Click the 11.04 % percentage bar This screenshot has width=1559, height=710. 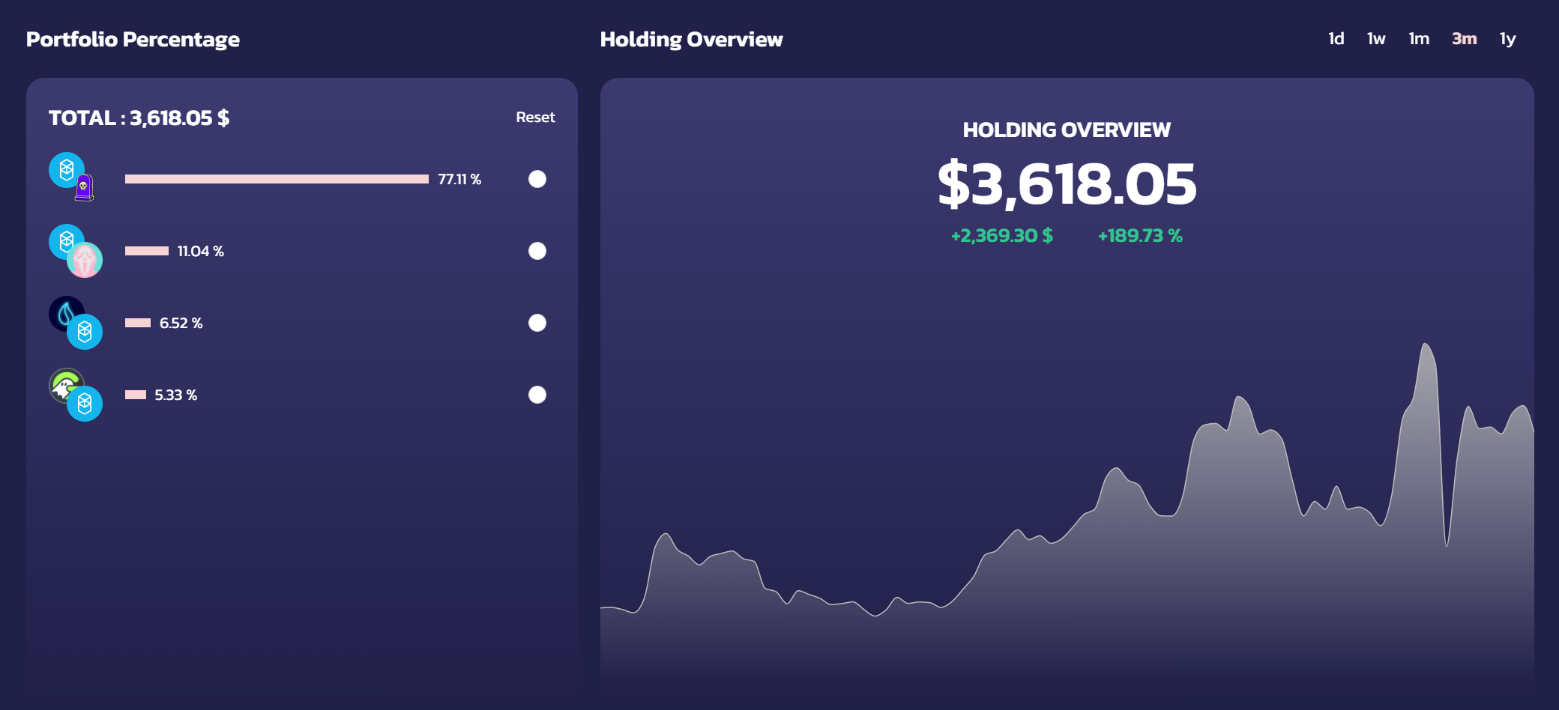[x=147, y=251]
